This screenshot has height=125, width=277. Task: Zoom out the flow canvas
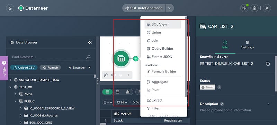click(x=121, y=75)
